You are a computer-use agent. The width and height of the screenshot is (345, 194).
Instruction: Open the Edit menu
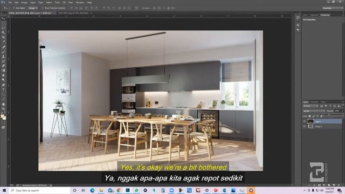coord(17,2)
